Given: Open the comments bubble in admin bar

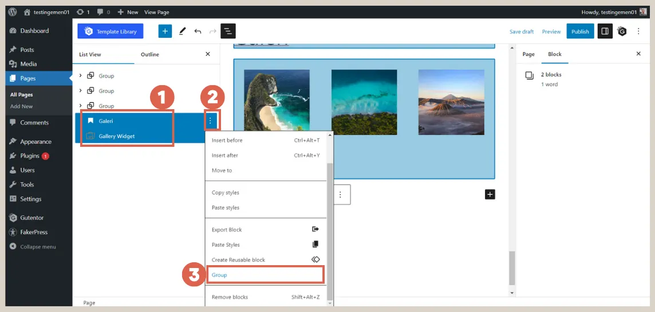Looking at the screenshot, I should pyautogui.click(x=102, y=12).
